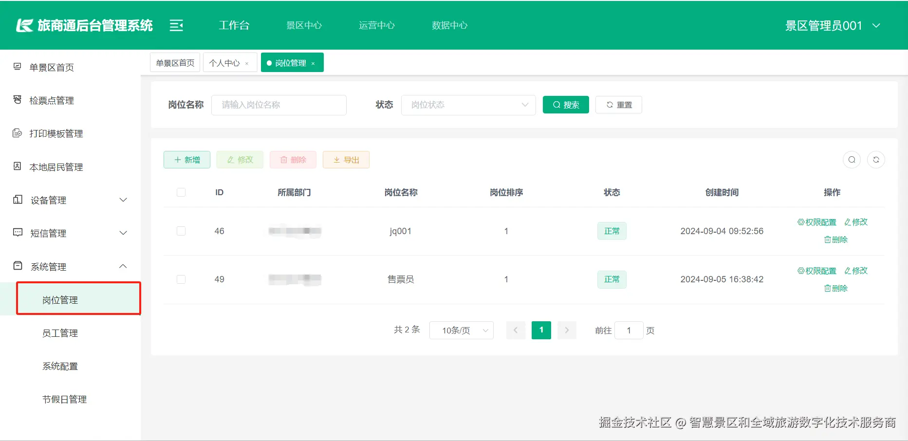
Task: Click the 共 2 条 total count text
Action: pos(407,330)
